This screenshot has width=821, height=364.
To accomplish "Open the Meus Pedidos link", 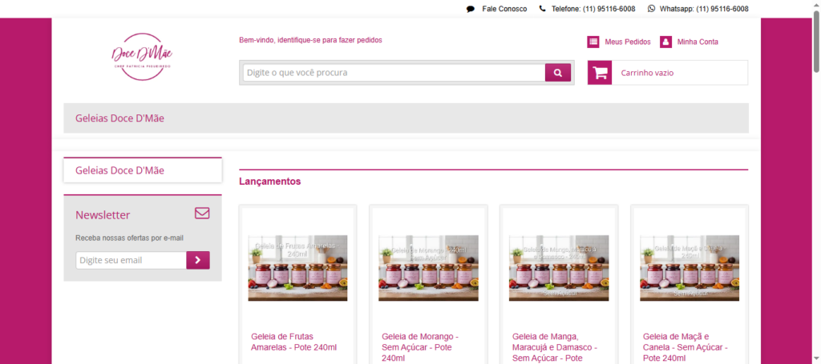I will coord(628,42).
